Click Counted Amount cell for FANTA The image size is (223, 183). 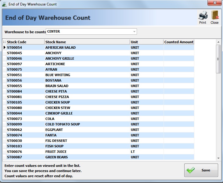tap(179, 135)
